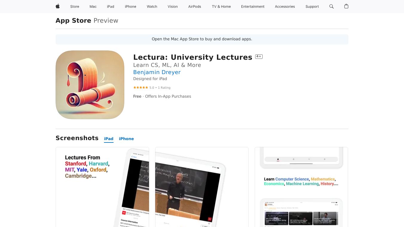Click the 'Learn CS, ML, AI & More' subtitle
This screenshot has height=227, width=404.
click(167, 65)
